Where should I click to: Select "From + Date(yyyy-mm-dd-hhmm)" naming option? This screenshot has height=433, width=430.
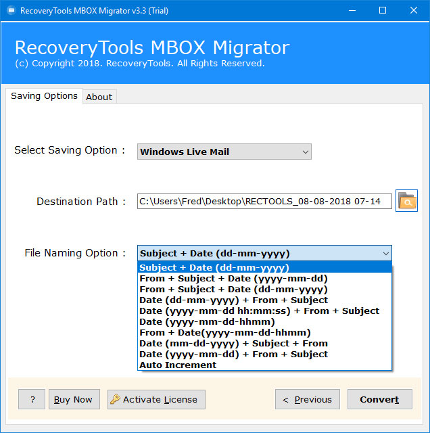click(x=264, y=332)
